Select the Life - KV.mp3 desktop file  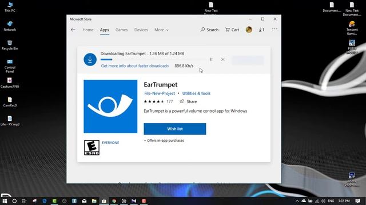(10, 121)
